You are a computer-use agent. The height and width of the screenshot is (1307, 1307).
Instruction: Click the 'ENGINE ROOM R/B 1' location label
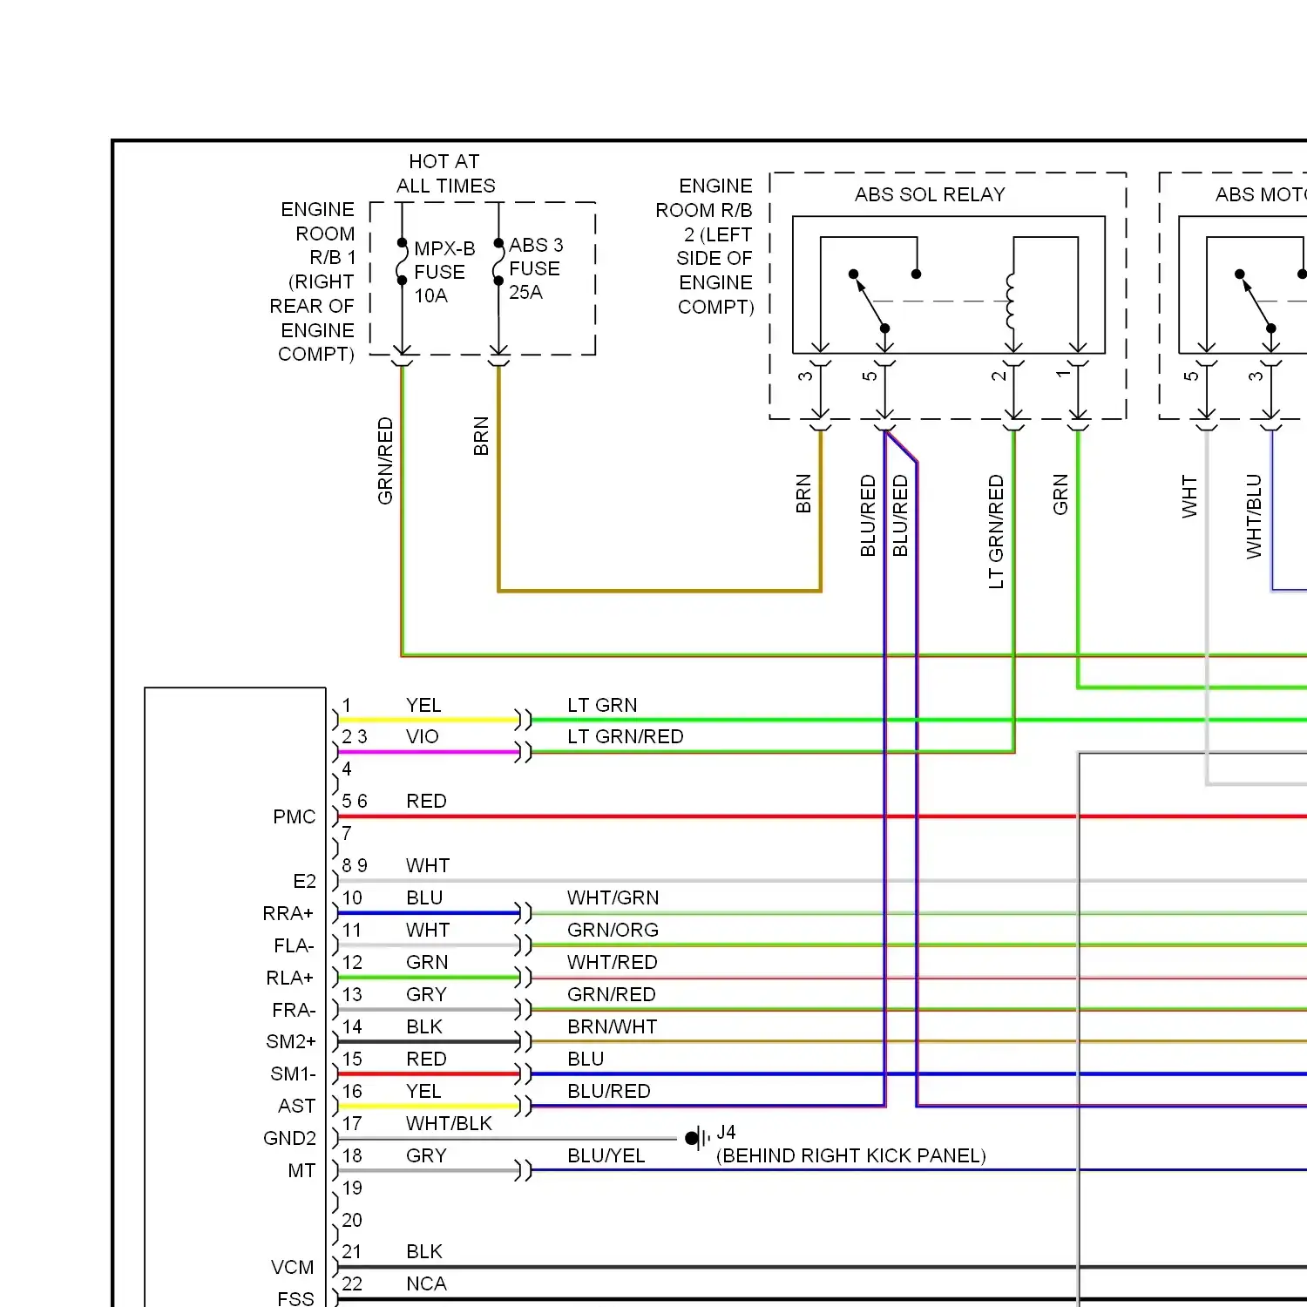(314, 281)
